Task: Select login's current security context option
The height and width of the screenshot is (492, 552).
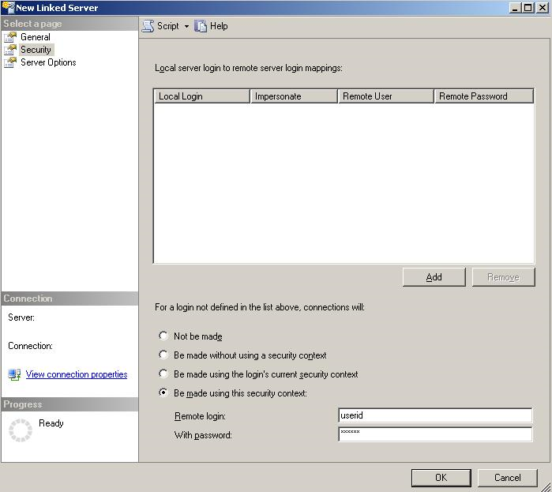Action: 163,374
